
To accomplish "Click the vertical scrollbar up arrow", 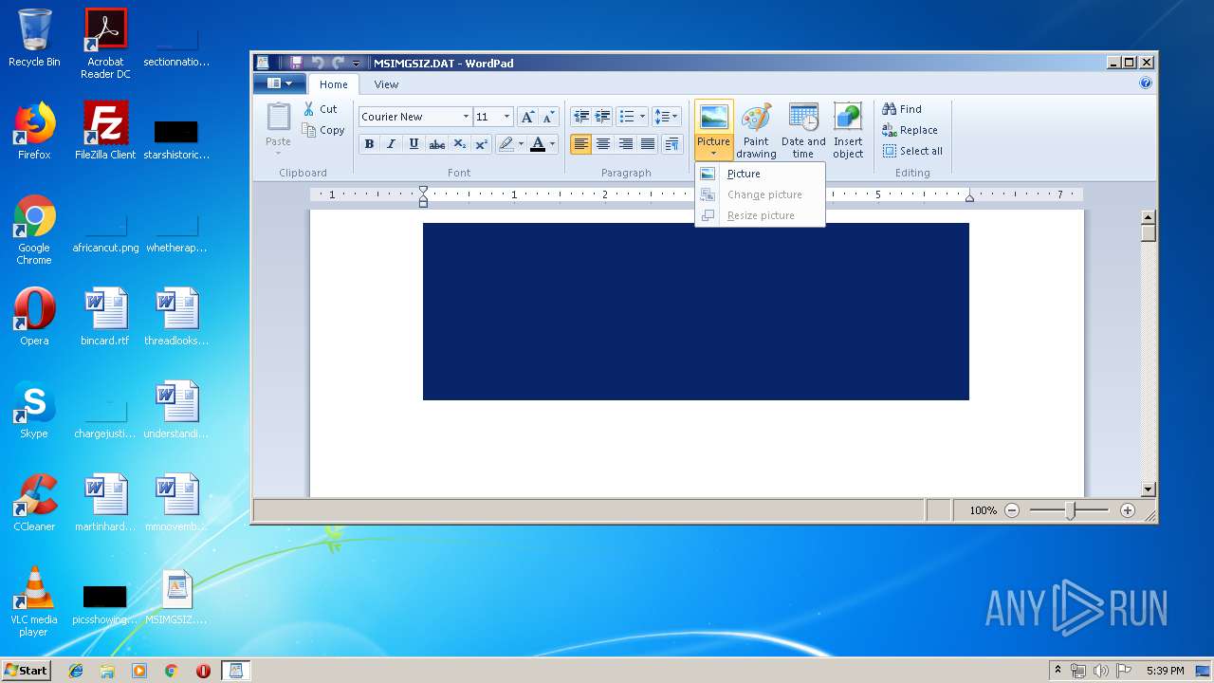I will coord(1149,217).
